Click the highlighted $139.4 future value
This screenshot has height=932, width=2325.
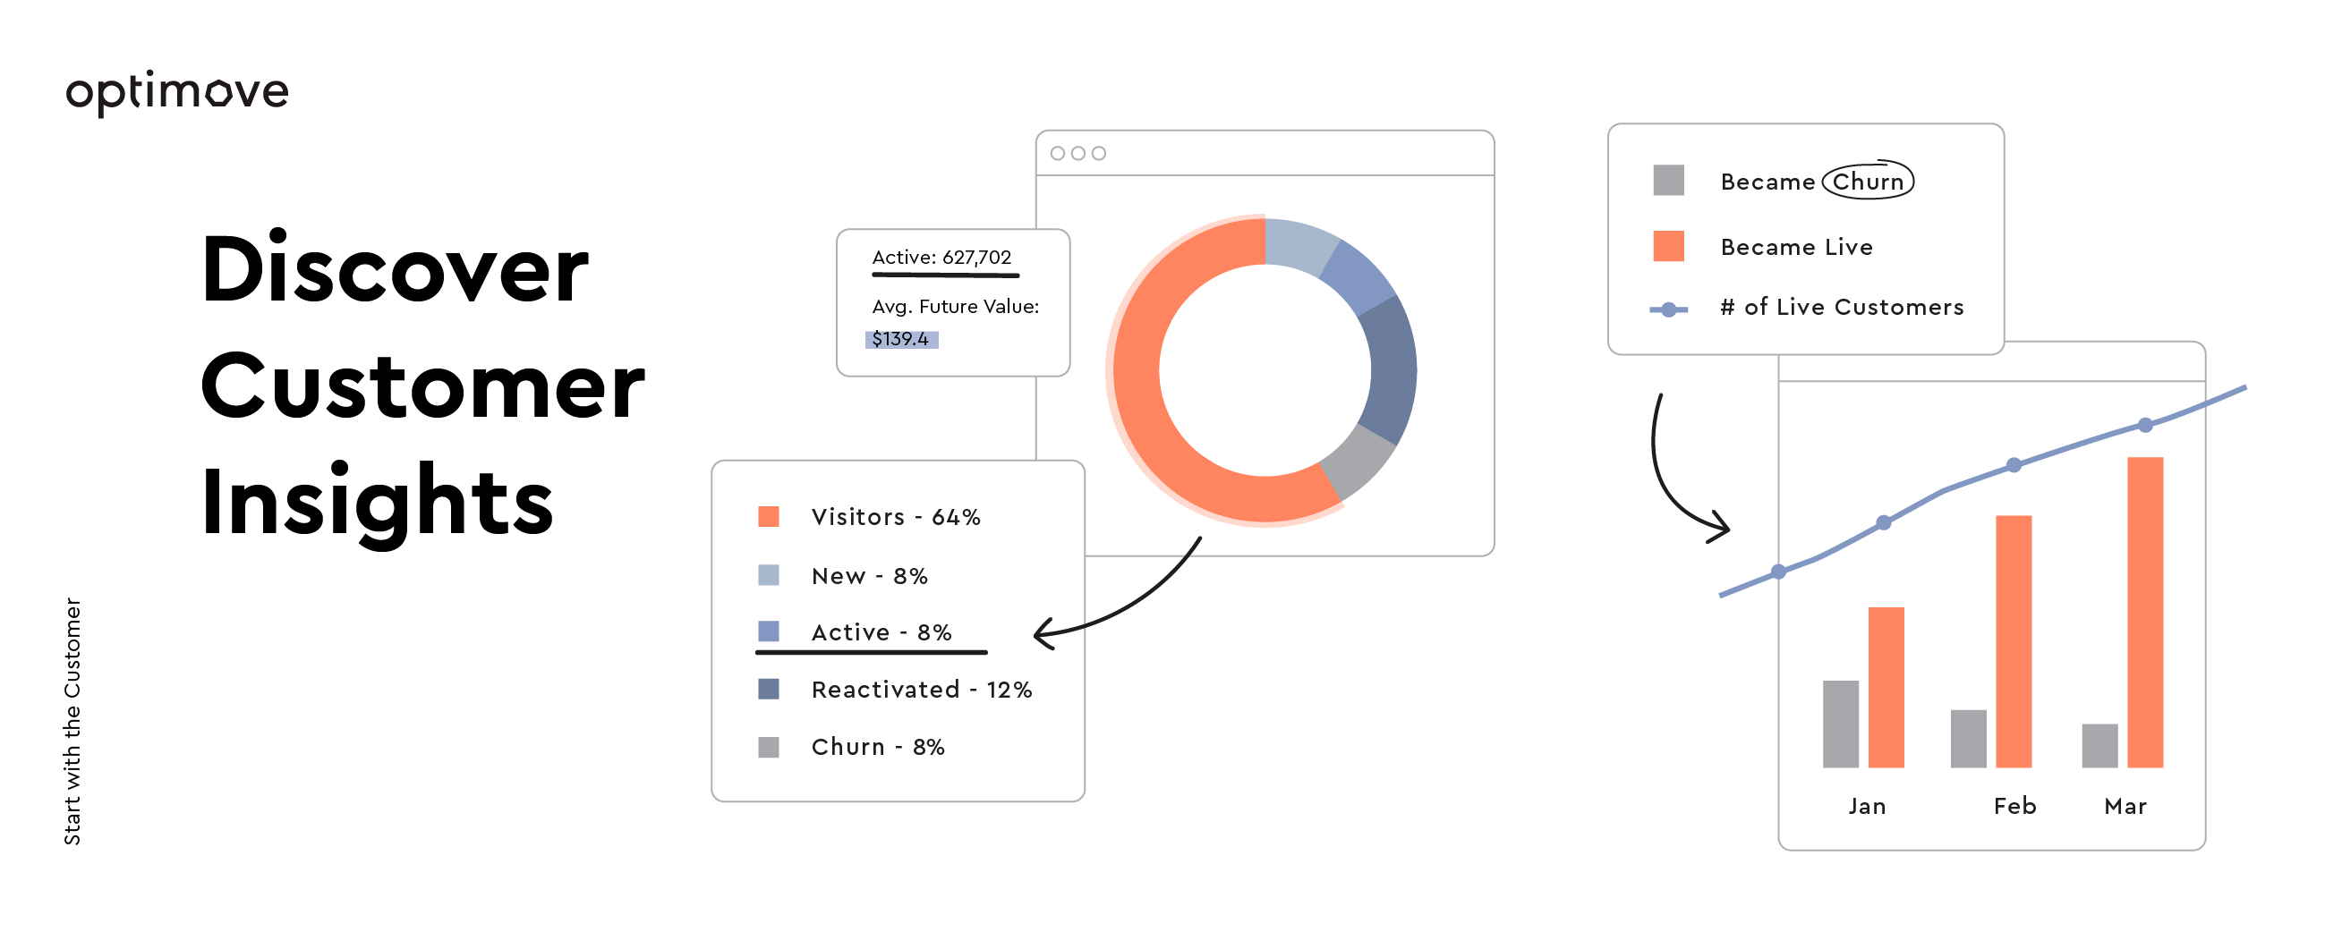coord(901,339)
